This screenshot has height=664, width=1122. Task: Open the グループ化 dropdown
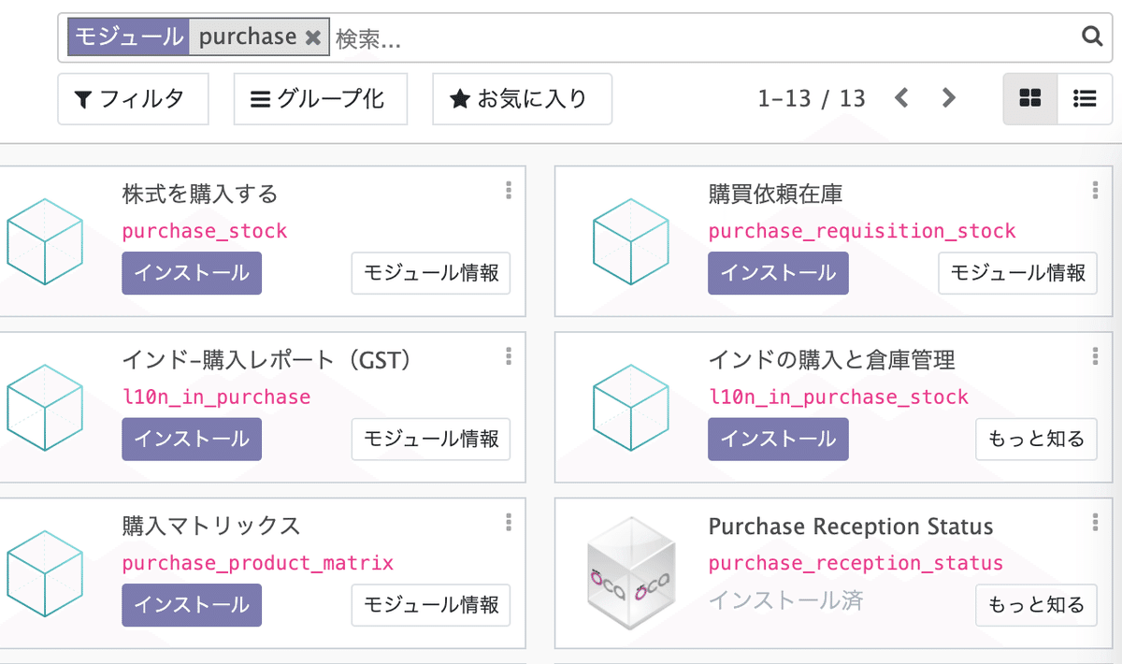coord(320,97)
